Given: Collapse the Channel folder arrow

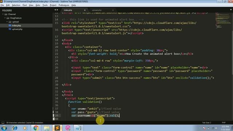Looking at the screenshot, I should point(3,14).
